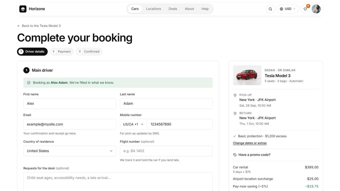Open the US/CA +1 country code dropdown
This screenshot has height=191, width=340.
[x=133, y=124]
